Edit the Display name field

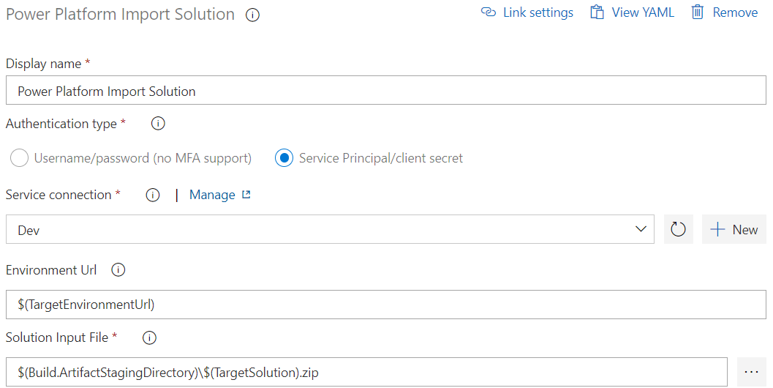(386, 90)
